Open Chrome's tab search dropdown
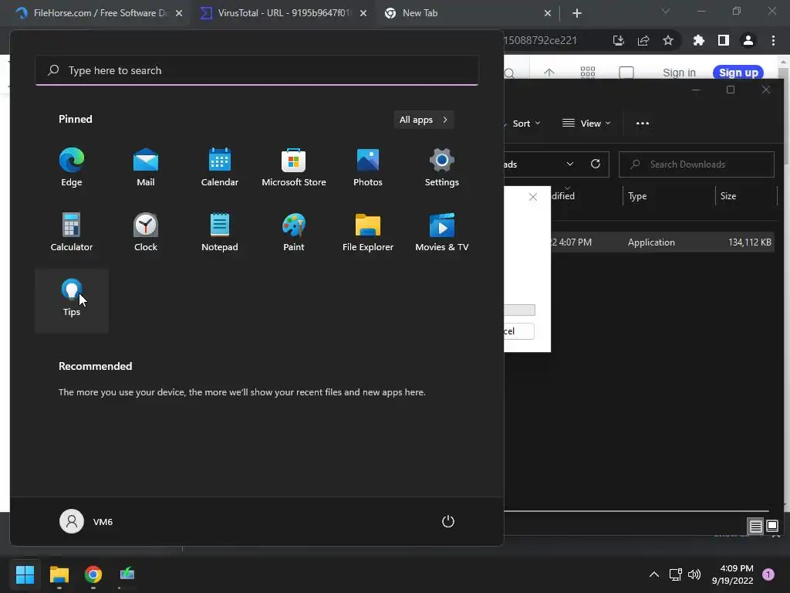Screen dimensions: 790x593 tap(666, 11)
